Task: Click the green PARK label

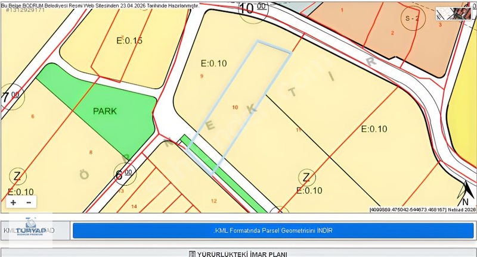Action: 105,111
